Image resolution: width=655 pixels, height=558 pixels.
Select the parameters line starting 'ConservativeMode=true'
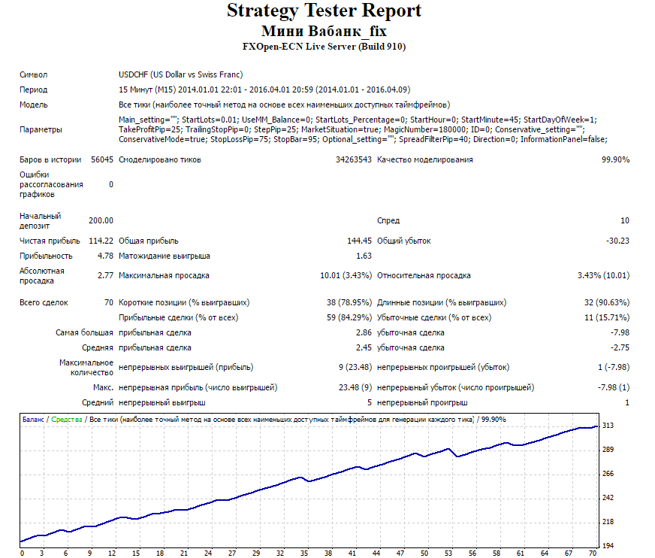[363, 139]
